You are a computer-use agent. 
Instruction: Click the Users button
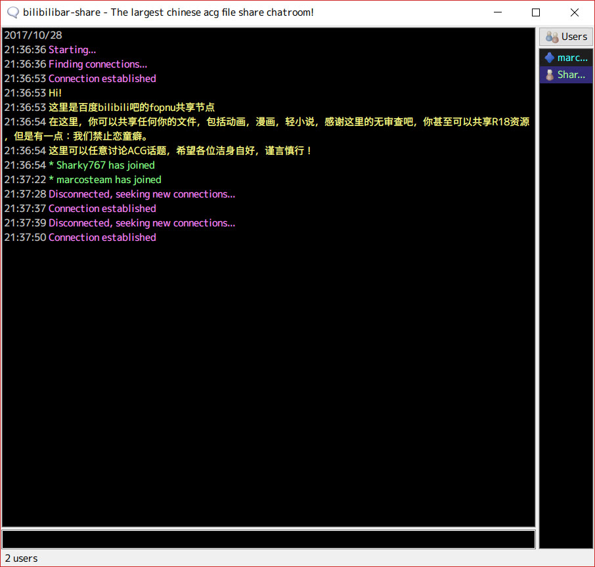(x=566, y=37)
